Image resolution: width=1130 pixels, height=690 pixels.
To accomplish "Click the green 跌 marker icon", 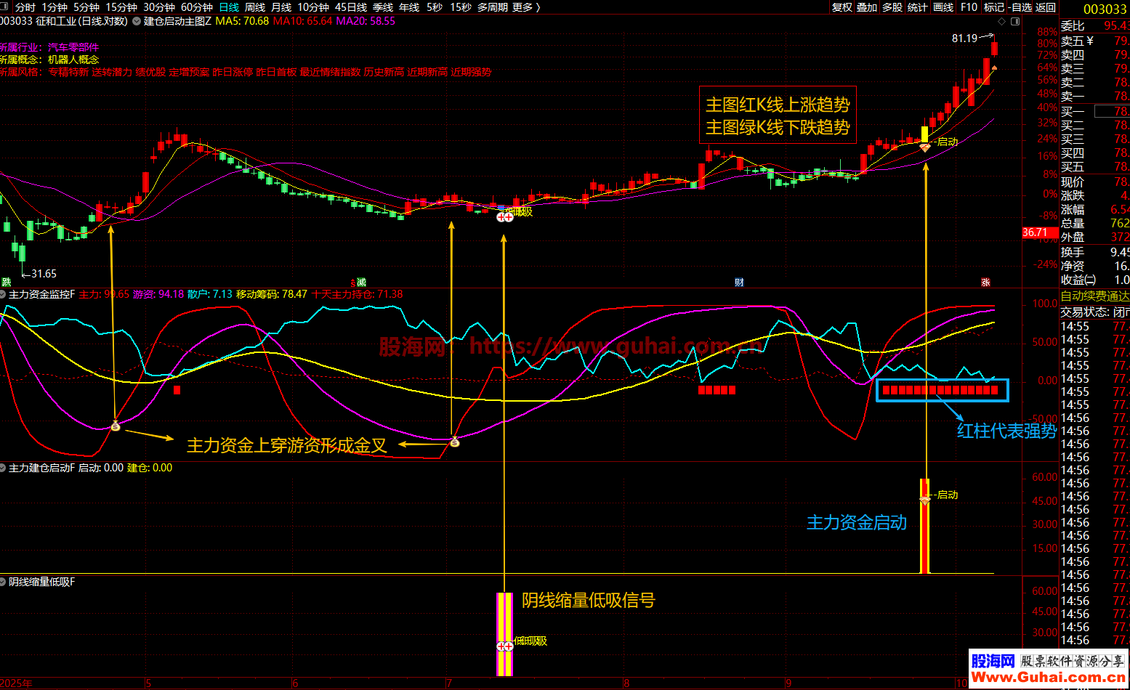I will tap(7, 283).
